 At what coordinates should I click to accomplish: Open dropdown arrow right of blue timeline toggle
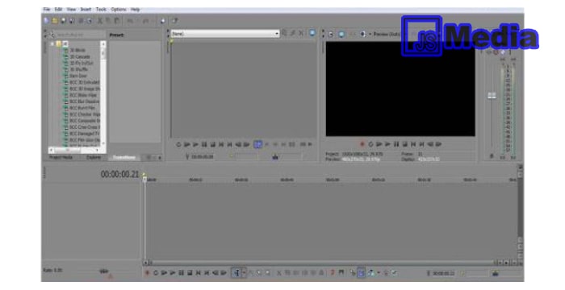point(379,273)
